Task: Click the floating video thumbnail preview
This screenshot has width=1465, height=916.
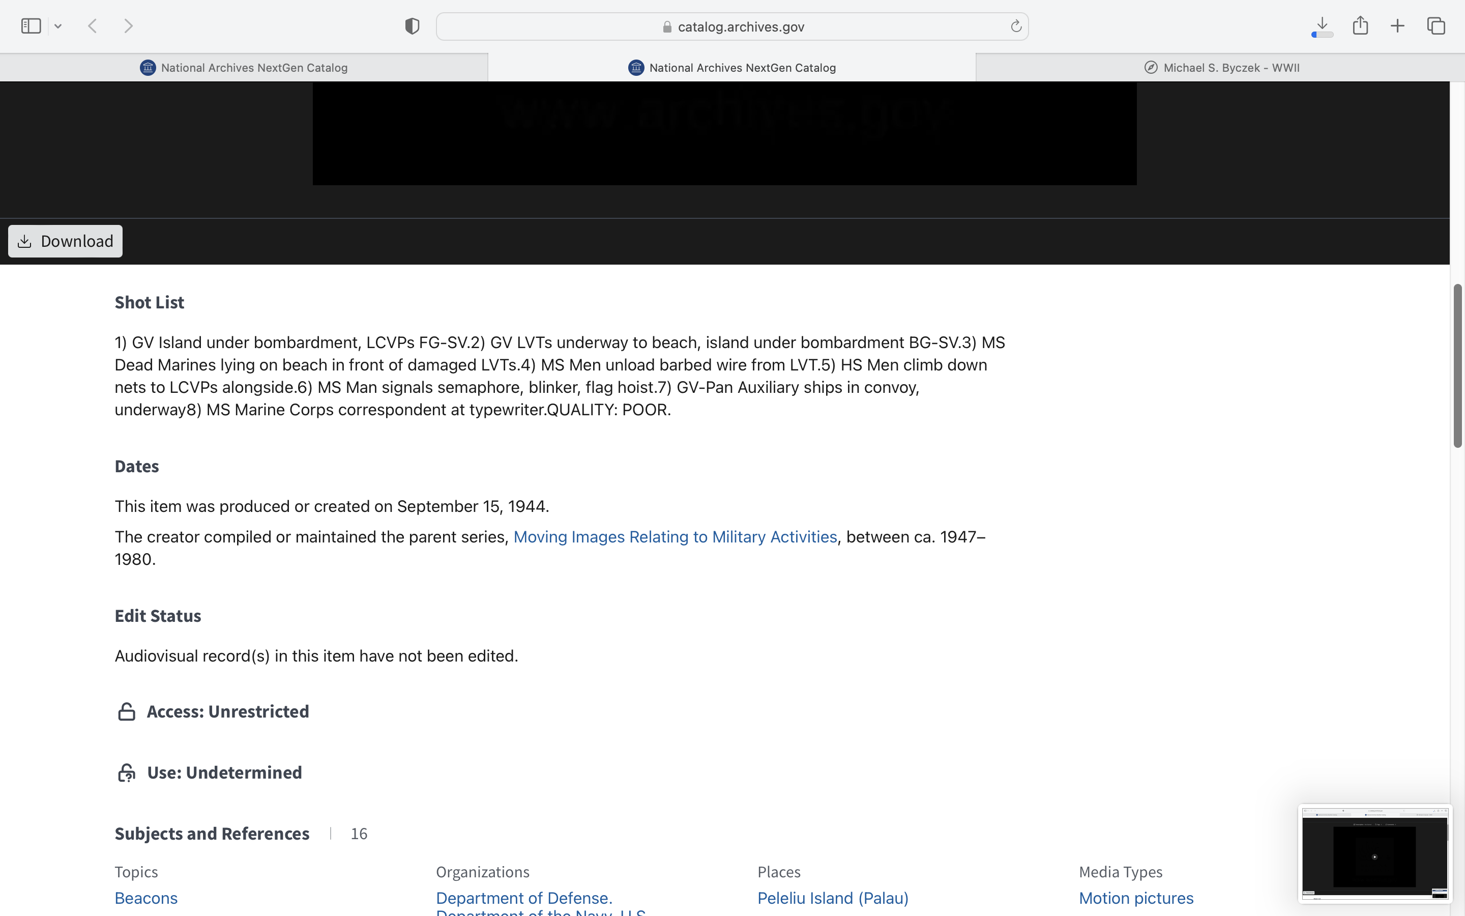Action: (x=1374, y=853)
